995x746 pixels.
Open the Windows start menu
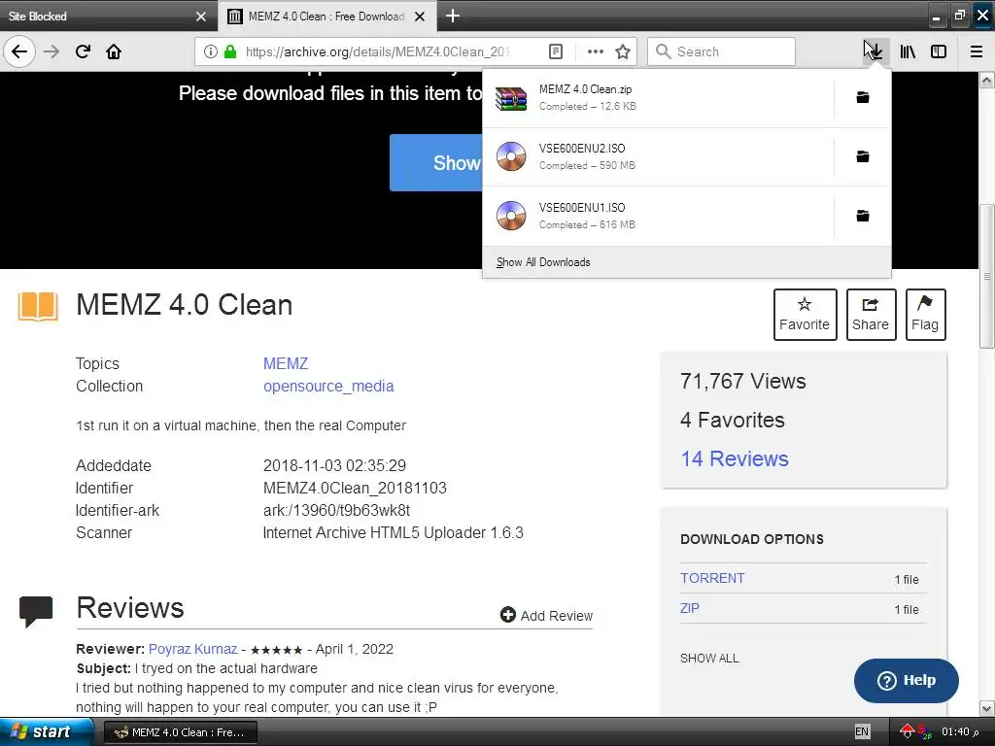point(46,731)
